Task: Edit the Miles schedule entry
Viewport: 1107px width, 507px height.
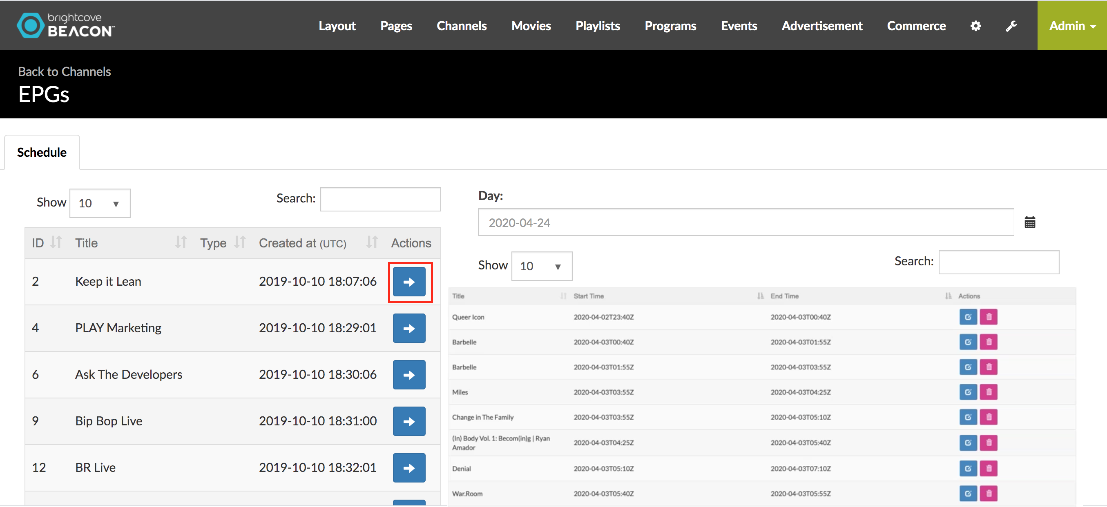Action: [968, 392]
